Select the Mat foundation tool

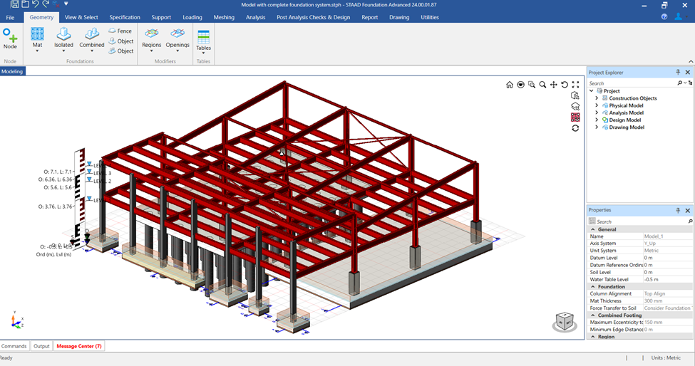pyautogui.click(x=37, y=34)
